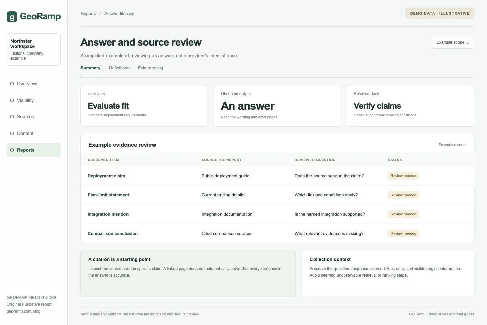This screenshot has height=325, width=487.
Task: Click the Example records label
Action: [x=452, y=145]
